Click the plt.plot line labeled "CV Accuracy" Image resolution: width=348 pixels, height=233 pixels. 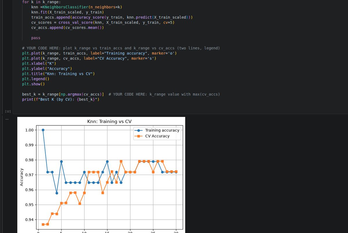(x=89, y=58)
